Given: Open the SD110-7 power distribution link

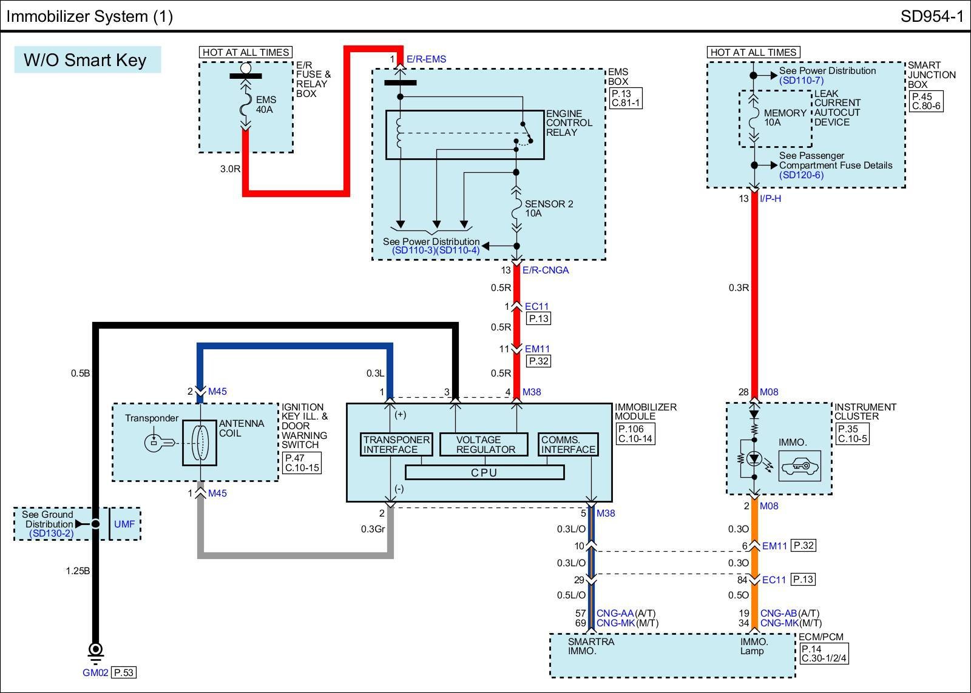Looking at the screenshot, I should pos(801,81).
